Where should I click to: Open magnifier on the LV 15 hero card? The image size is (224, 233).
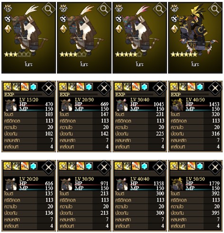click(x=48, y=9)
